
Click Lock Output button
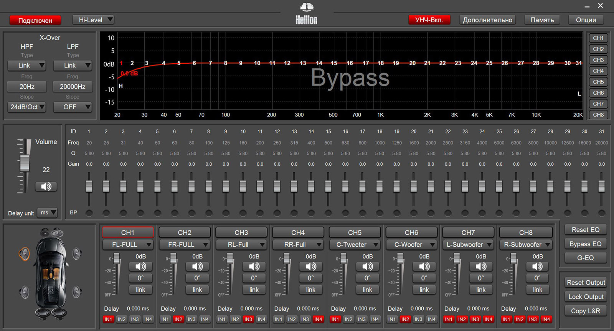pos(586,297)
